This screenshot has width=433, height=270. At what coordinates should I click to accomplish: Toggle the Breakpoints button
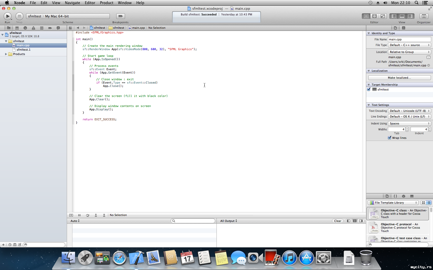[x=120, y=16]
